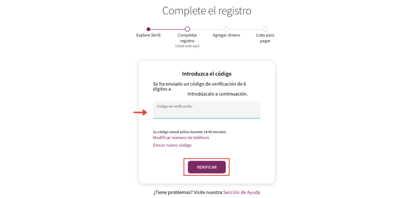
Task: Click the Modificar número de teléfono link
Action: [181, 137]
